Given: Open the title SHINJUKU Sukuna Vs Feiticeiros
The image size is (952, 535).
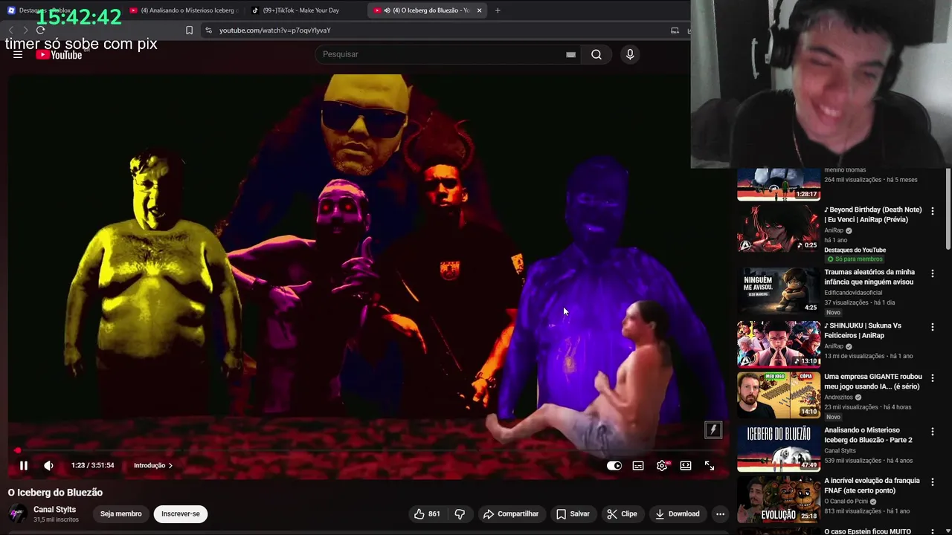Looking at the screenshot, I should [x=863, y=331].
